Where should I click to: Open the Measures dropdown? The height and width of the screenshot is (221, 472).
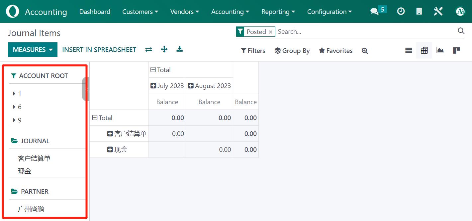[x=33, y=50]
